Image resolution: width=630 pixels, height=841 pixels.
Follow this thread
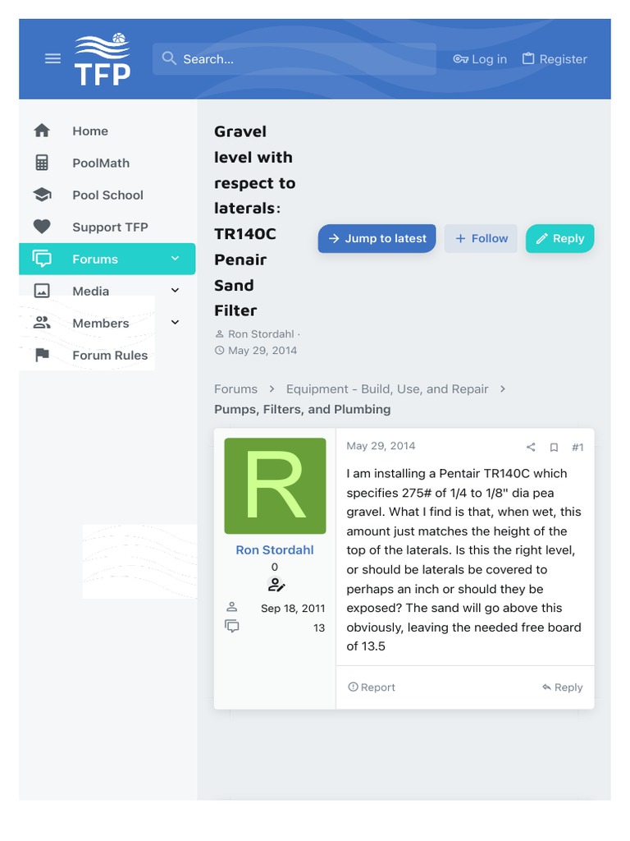[481, 239]
